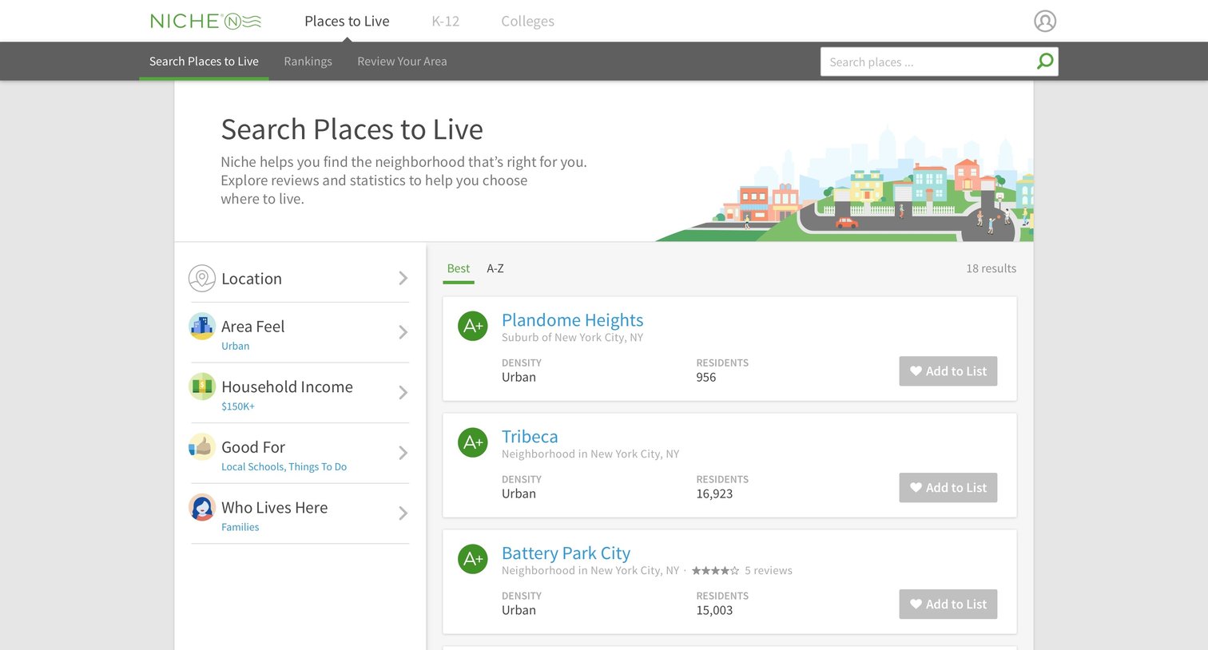1208x650 pixels.
Task: Expand the Area Feel filter chevron
Action: 403,332
